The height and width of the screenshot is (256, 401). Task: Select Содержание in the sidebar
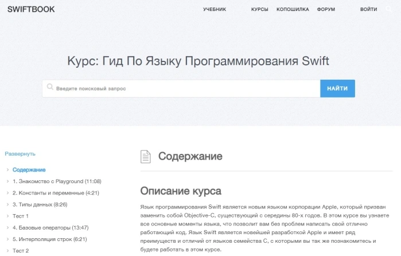click(29, 170)
